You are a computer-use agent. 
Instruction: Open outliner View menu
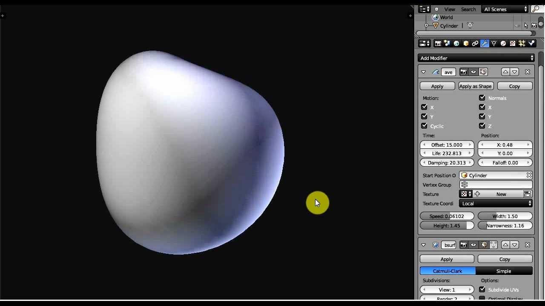point(450,9)
